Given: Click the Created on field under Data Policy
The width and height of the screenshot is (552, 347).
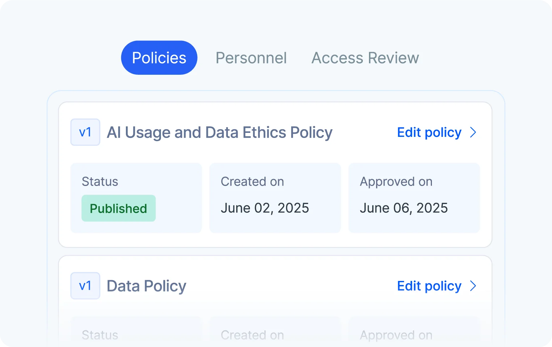Looking at the screenshot, I should tap(252, 335).
